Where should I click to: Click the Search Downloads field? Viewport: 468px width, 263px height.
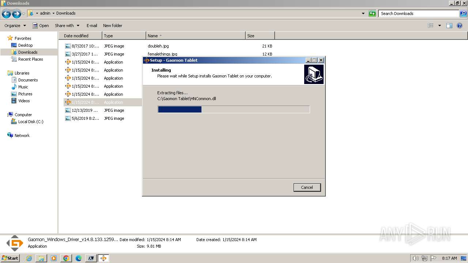pyautogui.click(x=419, y=14)
